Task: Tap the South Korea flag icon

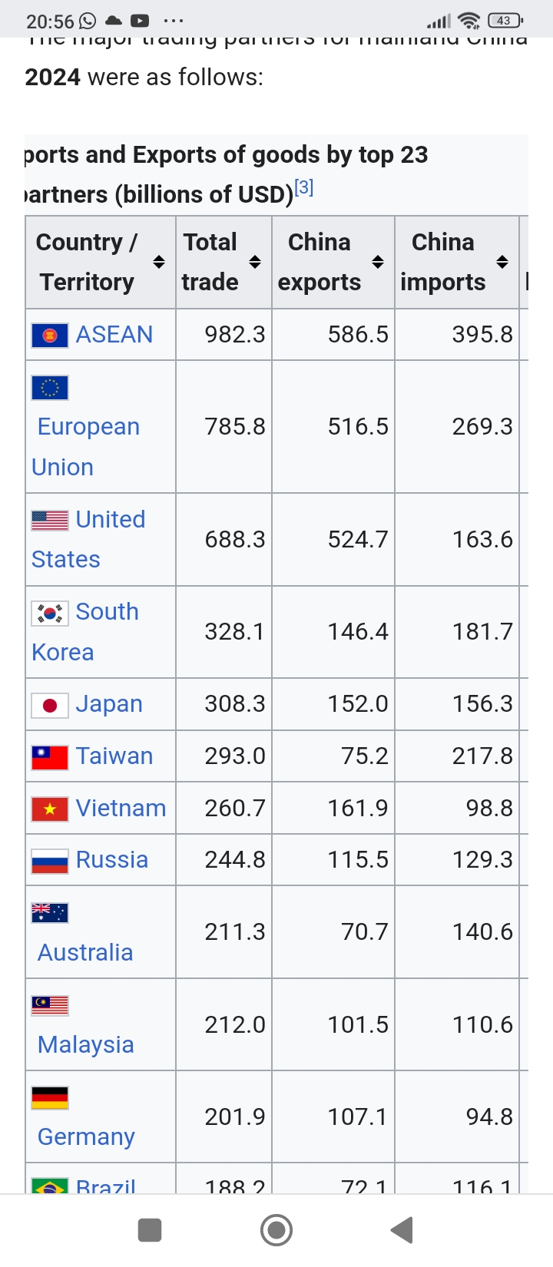Action: click(x=50, y=613)
